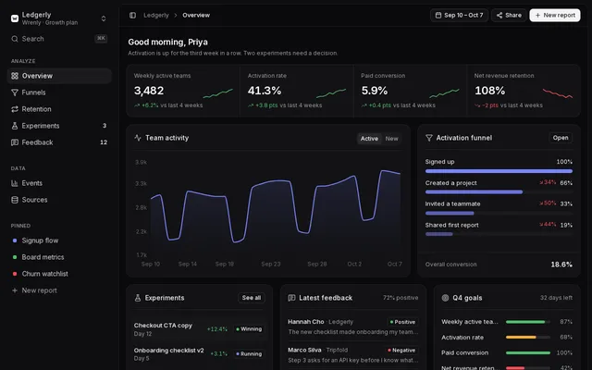Screen dimensions: 592x370
Task: Click the Invited a teammate funnel bar
Action: coord(450,214)
